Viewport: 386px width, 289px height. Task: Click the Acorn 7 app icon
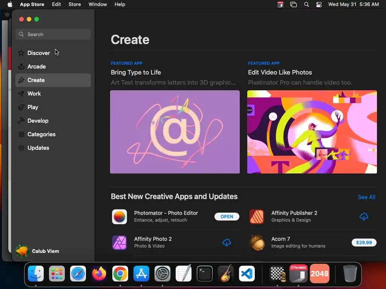click(x=257, y=243)
